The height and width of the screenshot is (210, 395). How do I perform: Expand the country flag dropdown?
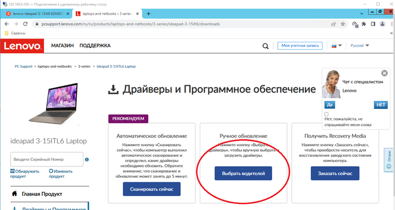tap(336, 46)
